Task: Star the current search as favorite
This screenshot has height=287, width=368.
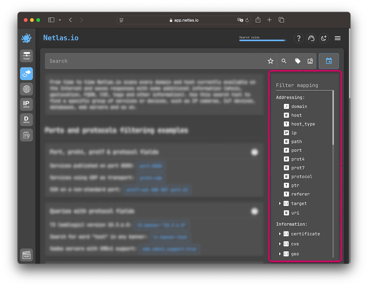Action: (x=270, y=61)
